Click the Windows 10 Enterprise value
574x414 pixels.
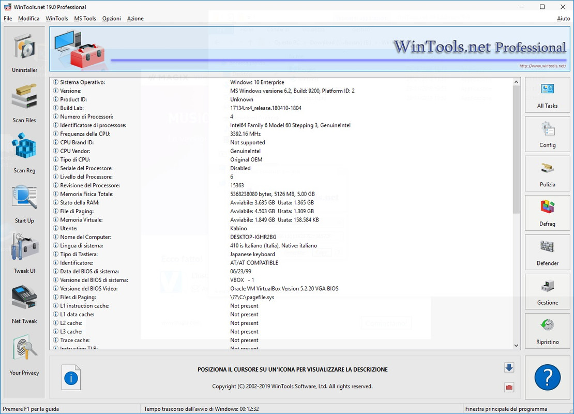point(257,82)
